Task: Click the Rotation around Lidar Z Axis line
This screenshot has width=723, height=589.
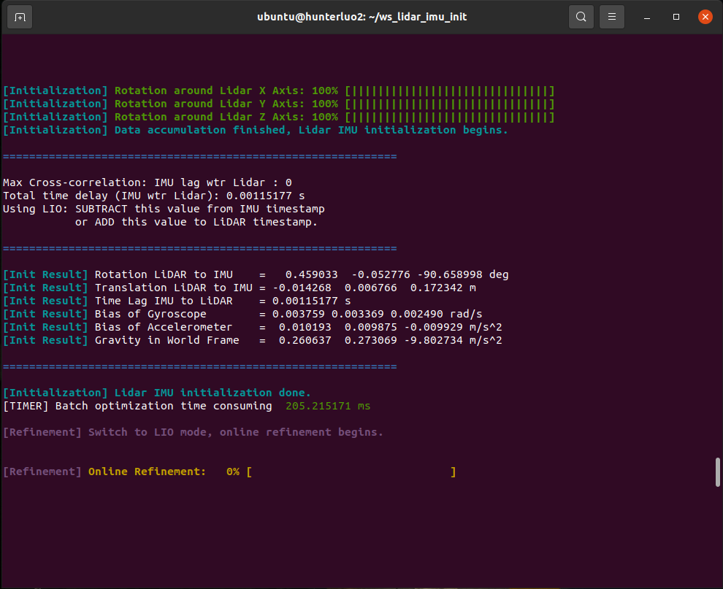Action: tap(278, 117)
